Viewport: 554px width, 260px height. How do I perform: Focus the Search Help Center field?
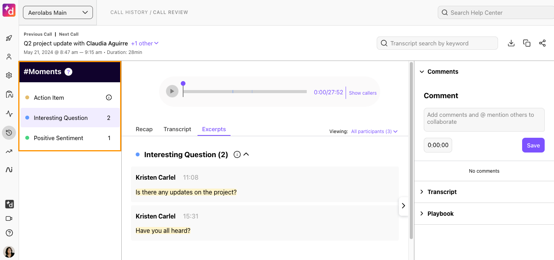tap(496, 12)
